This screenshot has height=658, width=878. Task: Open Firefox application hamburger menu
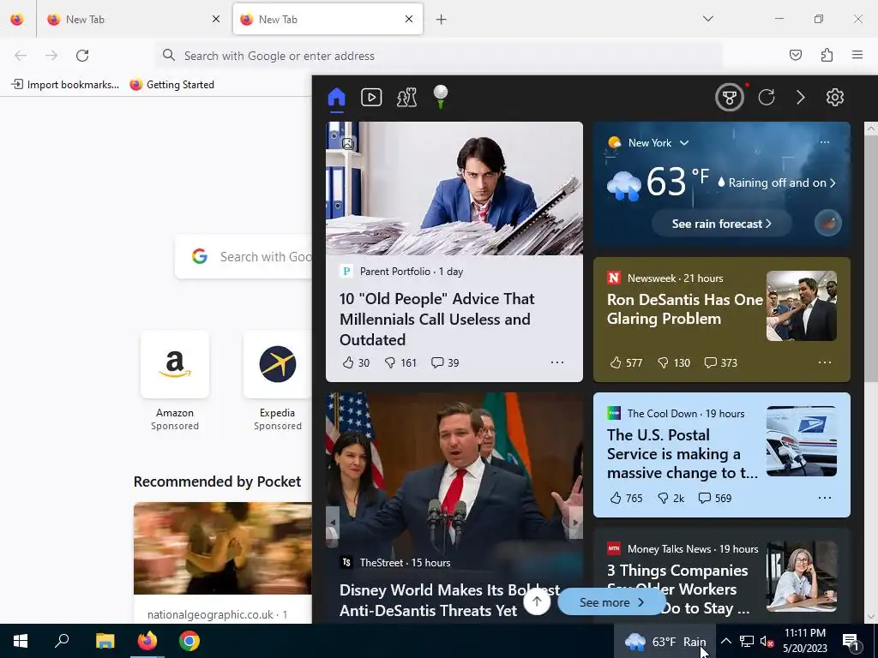pos(857,55)
